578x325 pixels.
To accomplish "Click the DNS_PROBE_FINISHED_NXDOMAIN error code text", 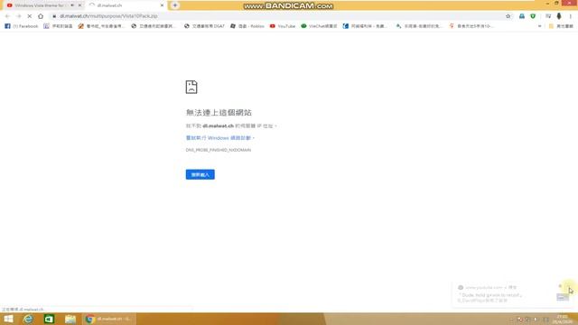I will [x=219, y=150].
